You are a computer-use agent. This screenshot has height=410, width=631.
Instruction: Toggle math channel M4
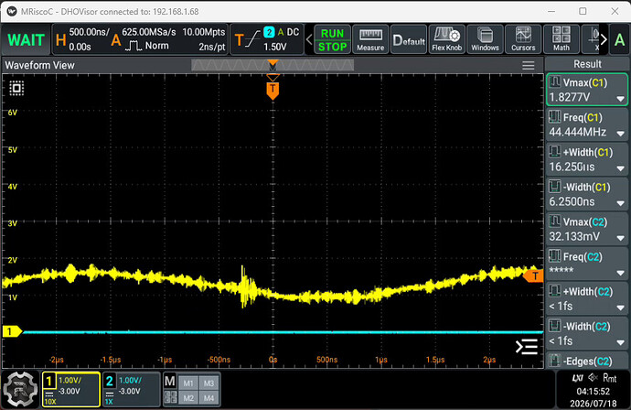(209, 398)
